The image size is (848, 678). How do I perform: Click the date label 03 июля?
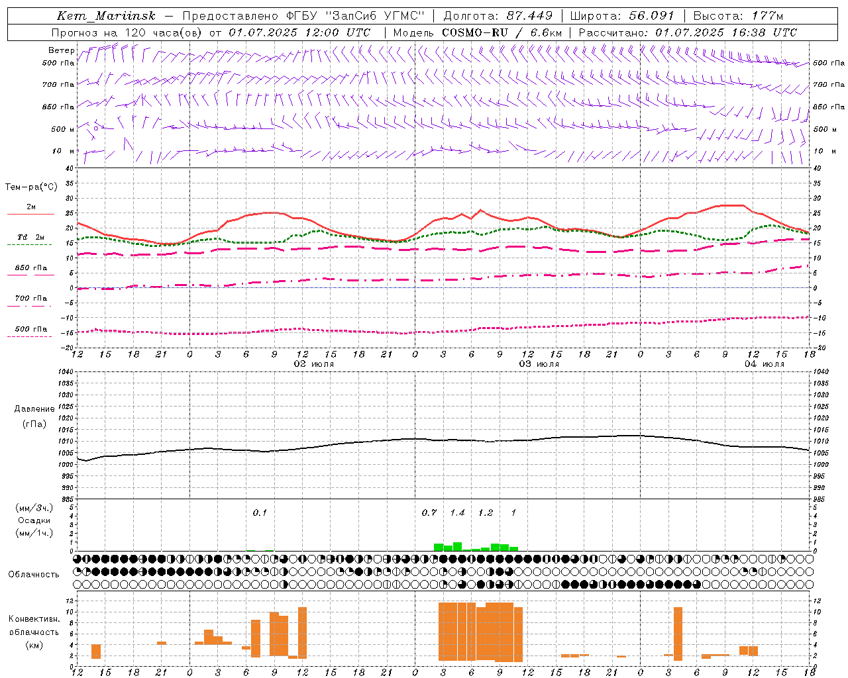539,364
